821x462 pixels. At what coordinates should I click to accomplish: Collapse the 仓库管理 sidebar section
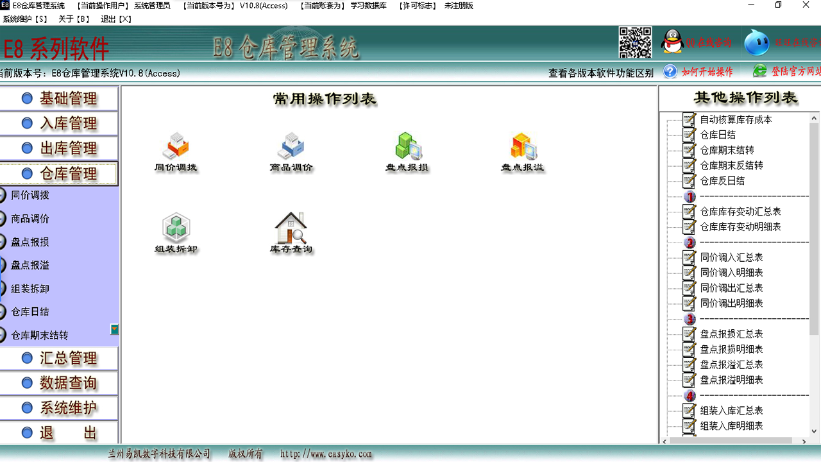[59, 173]
